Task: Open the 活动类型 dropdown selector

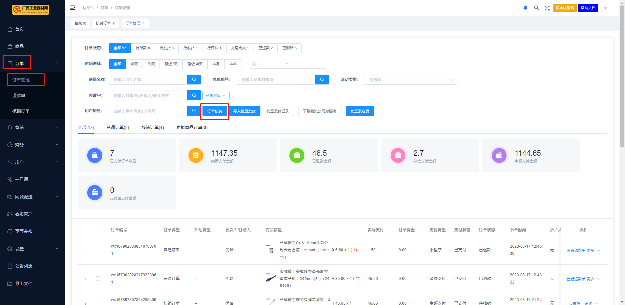Action: (410, 80)
